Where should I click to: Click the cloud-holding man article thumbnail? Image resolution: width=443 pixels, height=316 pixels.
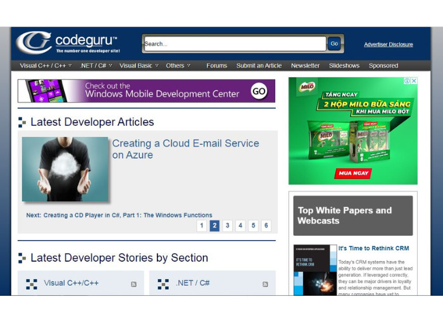[x=65, y=169]
